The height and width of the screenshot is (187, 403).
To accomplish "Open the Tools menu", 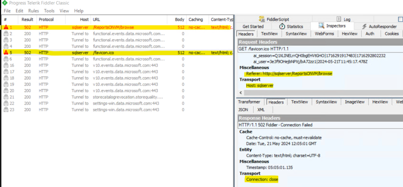I will (49, 11).
